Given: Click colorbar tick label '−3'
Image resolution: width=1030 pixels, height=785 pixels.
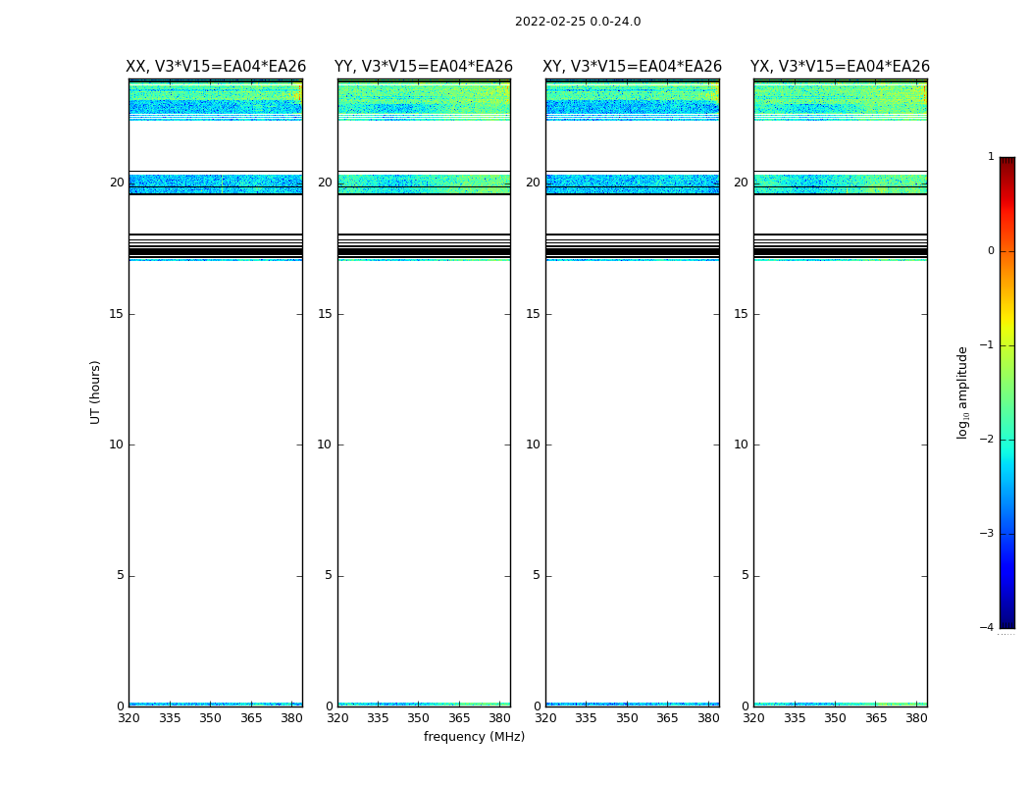Looking at the screenshot, I should point(986,534).
